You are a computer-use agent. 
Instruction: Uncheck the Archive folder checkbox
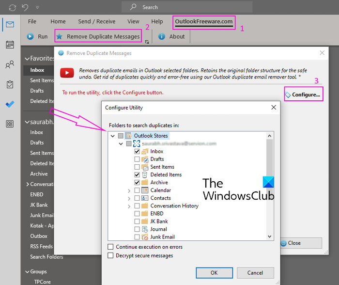pos(137,182)
